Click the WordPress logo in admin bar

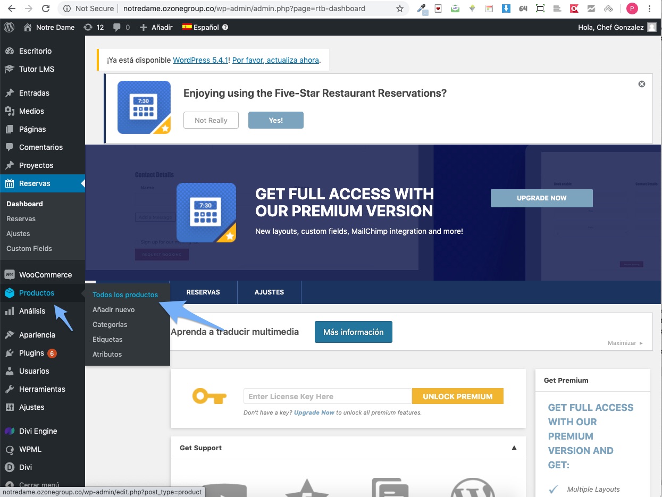(x=9, y=27)
